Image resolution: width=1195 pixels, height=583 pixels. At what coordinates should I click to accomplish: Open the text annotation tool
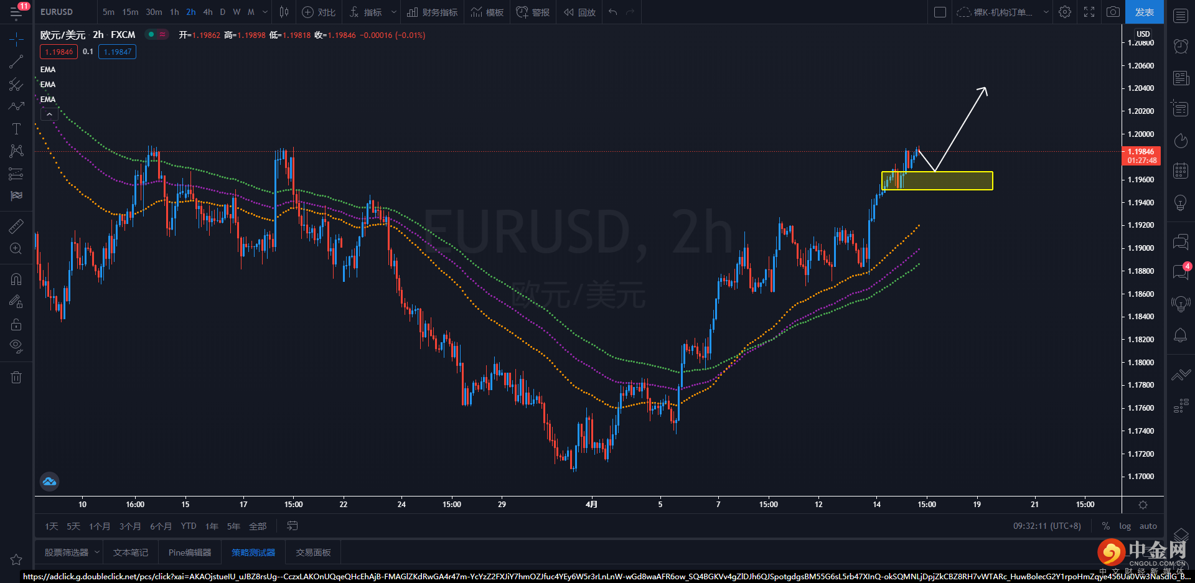[16, 129]
